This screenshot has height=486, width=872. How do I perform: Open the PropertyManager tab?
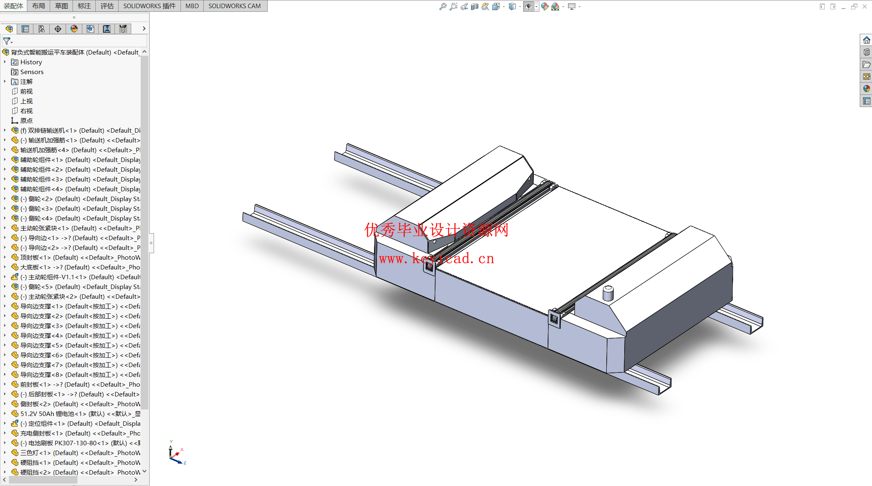click(25, 28)
